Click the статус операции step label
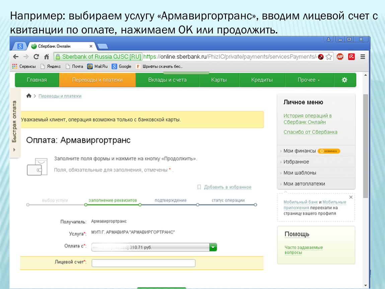The height and width of the screenshot is (289, 385). [228, 200]
